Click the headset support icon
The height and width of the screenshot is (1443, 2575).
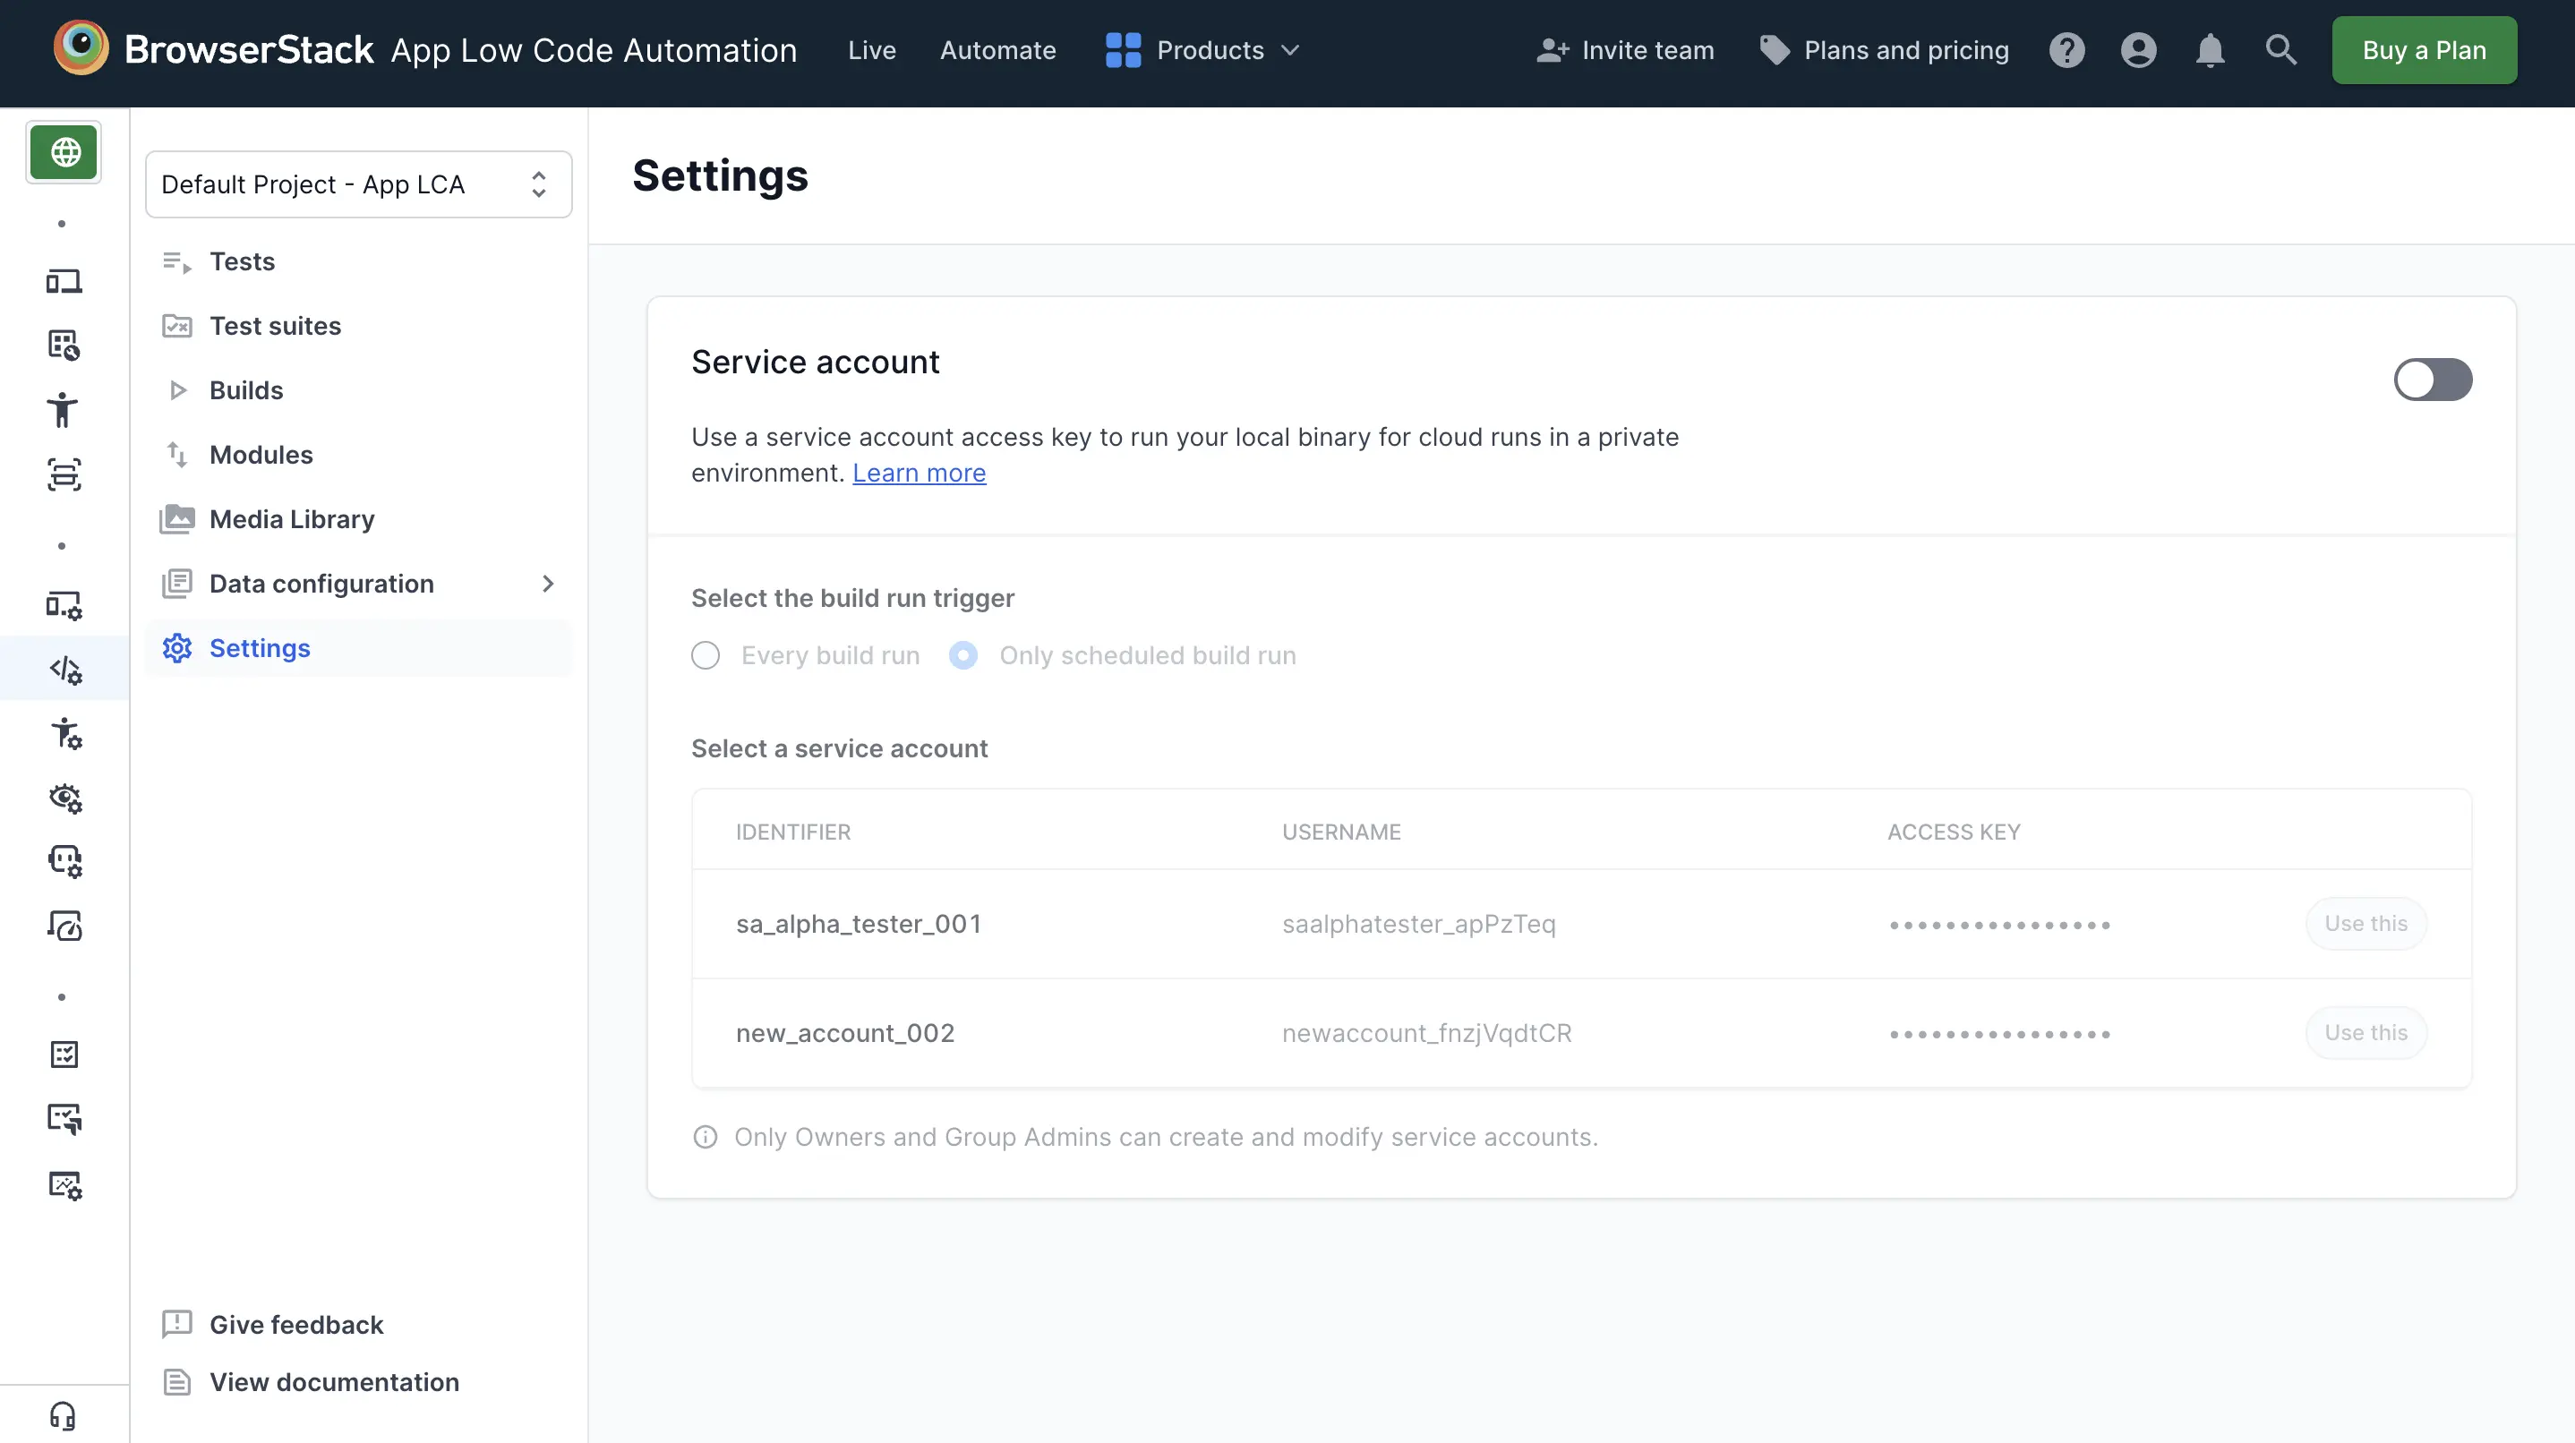click(x=64, y=1415)
